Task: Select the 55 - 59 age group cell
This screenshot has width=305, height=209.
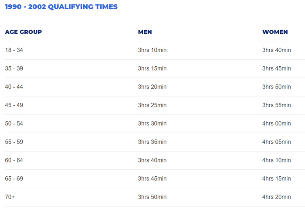Action: click(x=14, y=142)
